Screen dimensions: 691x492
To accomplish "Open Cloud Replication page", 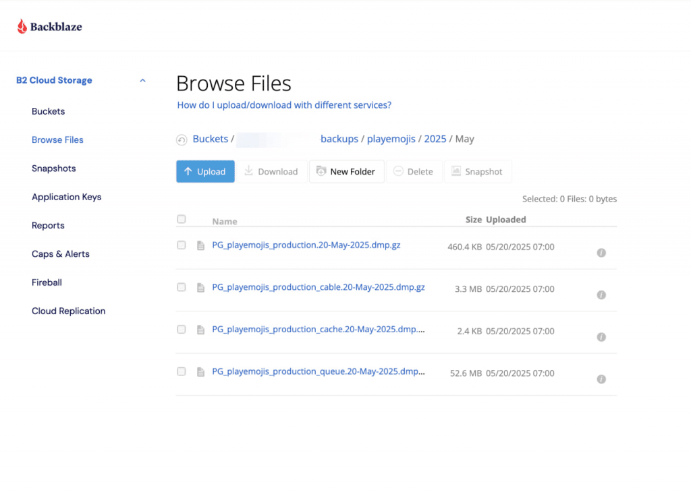I will tap(68, 311).
